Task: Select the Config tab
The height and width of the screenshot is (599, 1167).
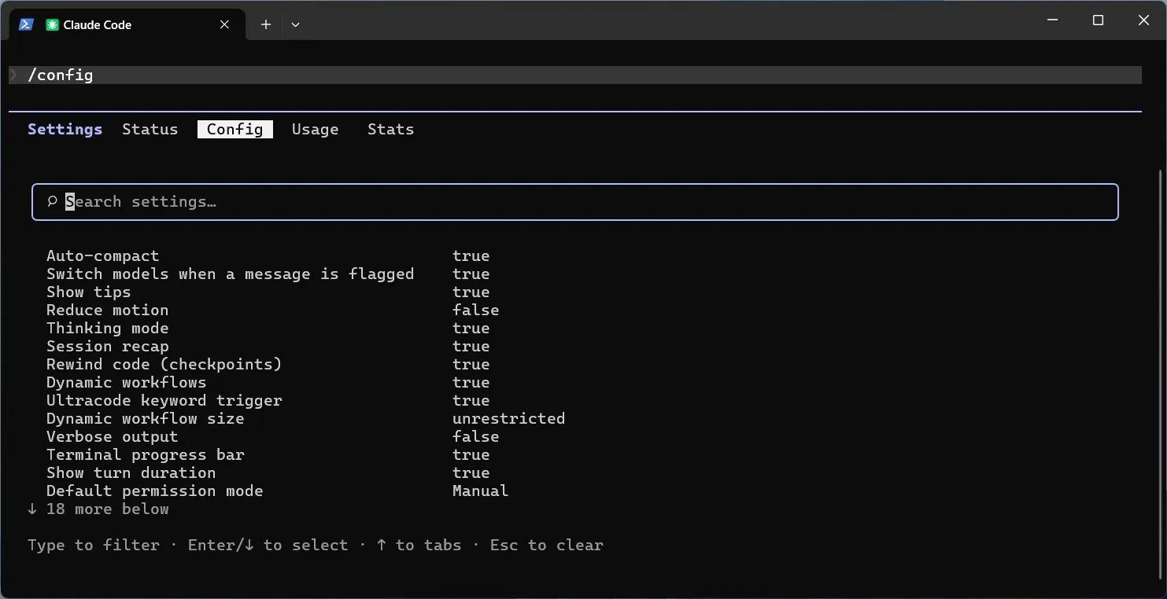Action: click(x=235, y=130)
